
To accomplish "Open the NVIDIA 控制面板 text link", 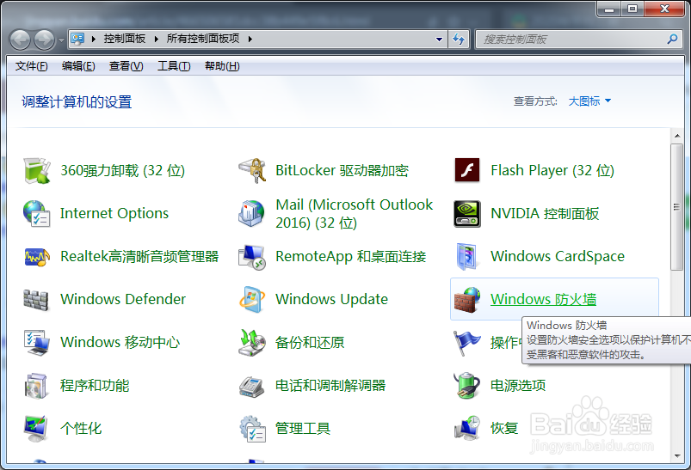I will click(545, 213).
